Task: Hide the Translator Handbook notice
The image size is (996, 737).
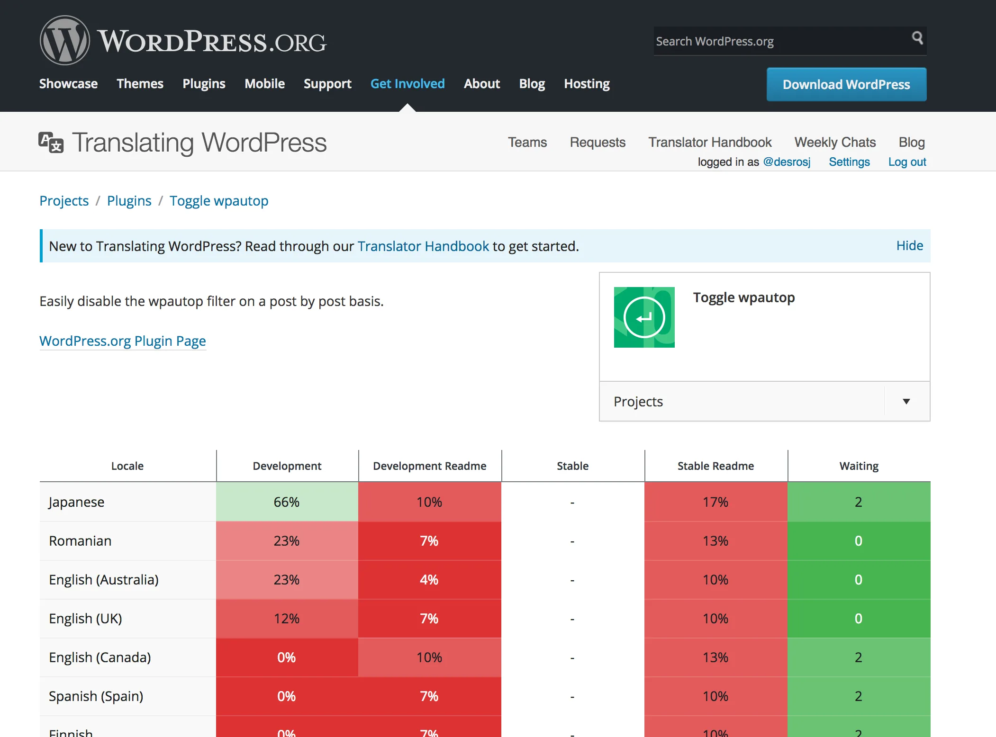Action: 909,245
